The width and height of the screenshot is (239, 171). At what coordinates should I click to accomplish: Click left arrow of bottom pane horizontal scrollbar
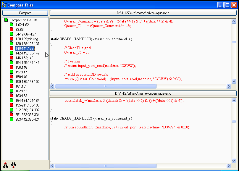[52, 166]
